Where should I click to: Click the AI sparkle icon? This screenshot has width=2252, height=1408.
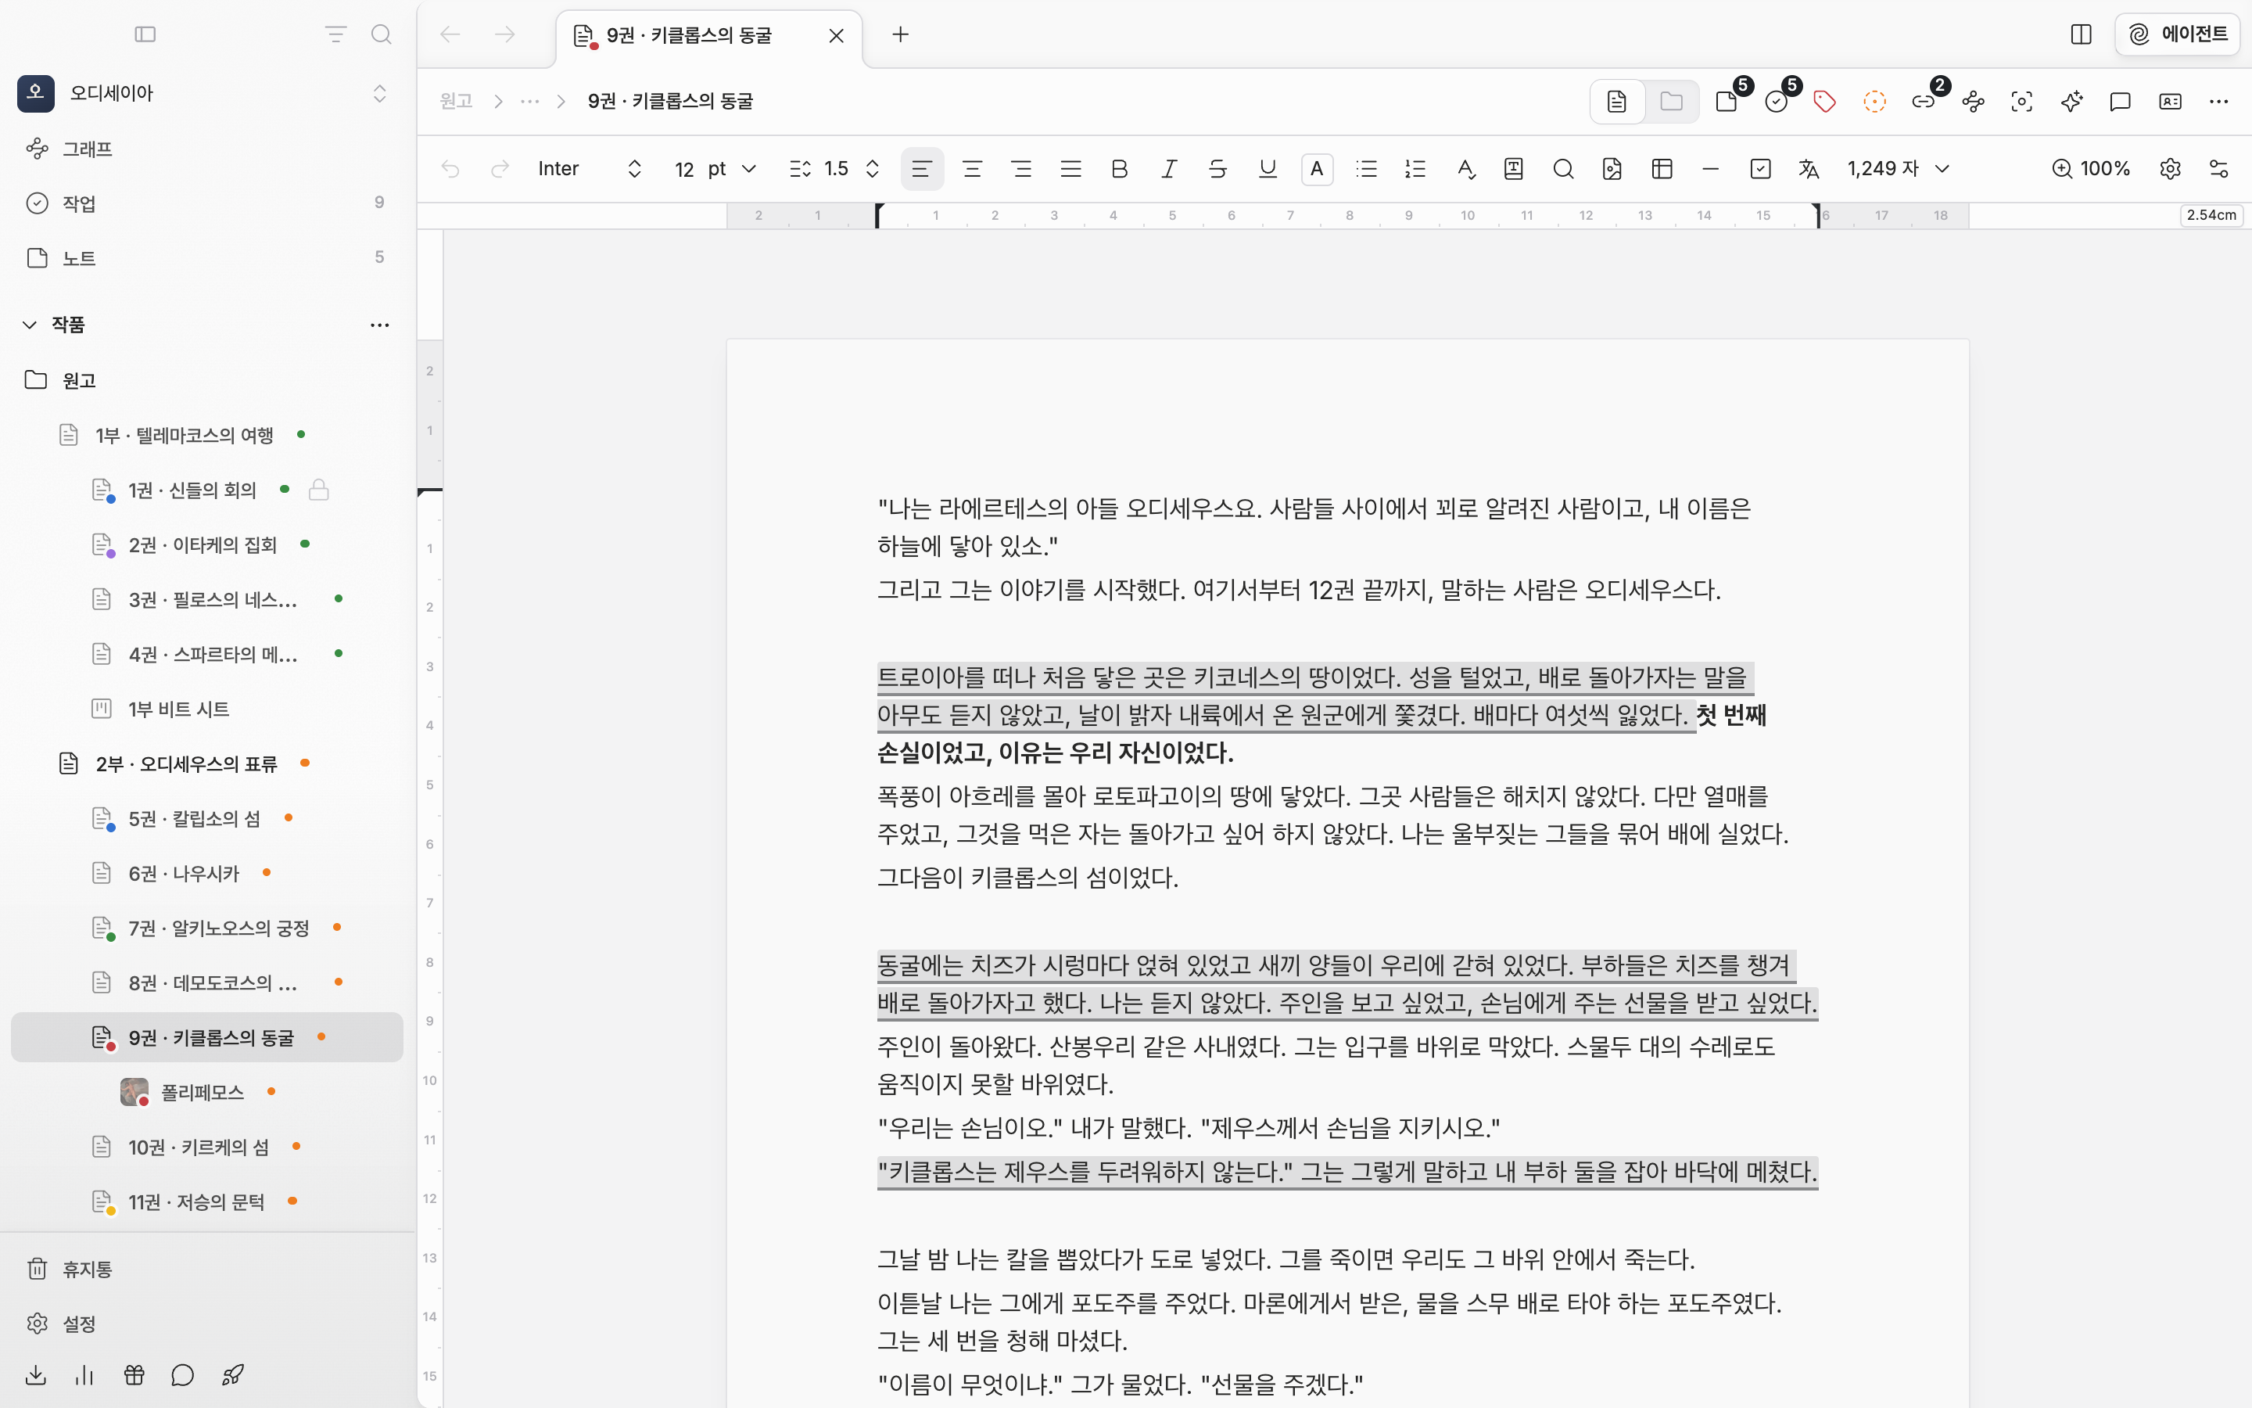tap(2071, 102)
